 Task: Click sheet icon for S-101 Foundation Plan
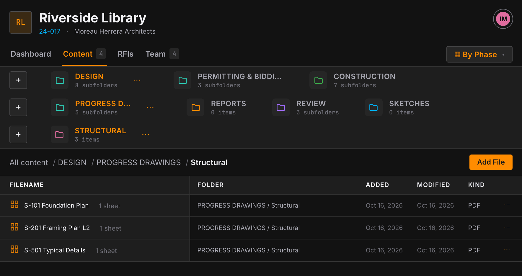pos(14,204)
